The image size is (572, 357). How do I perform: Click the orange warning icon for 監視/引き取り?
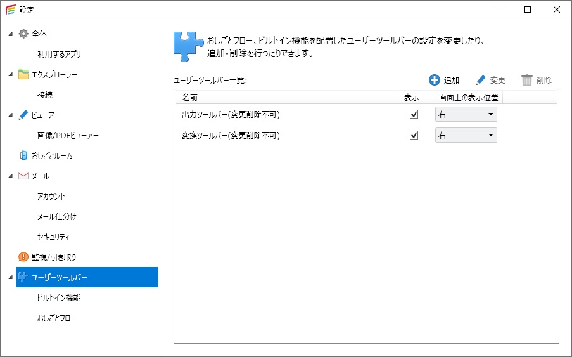(x=23, y=257)
